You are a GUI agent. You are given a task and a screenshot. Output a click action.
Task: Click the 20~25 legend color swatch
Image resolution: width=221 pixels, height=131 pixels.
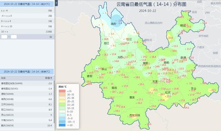[62, 101]
